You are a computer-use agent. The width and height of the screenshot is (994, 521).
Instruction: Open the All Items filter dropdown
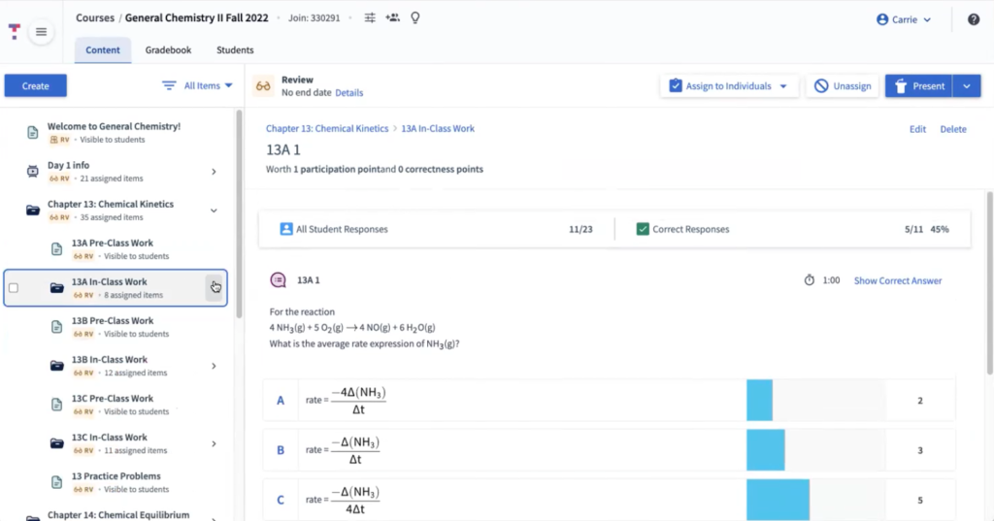pyautogui.click(x=198, y=86)
